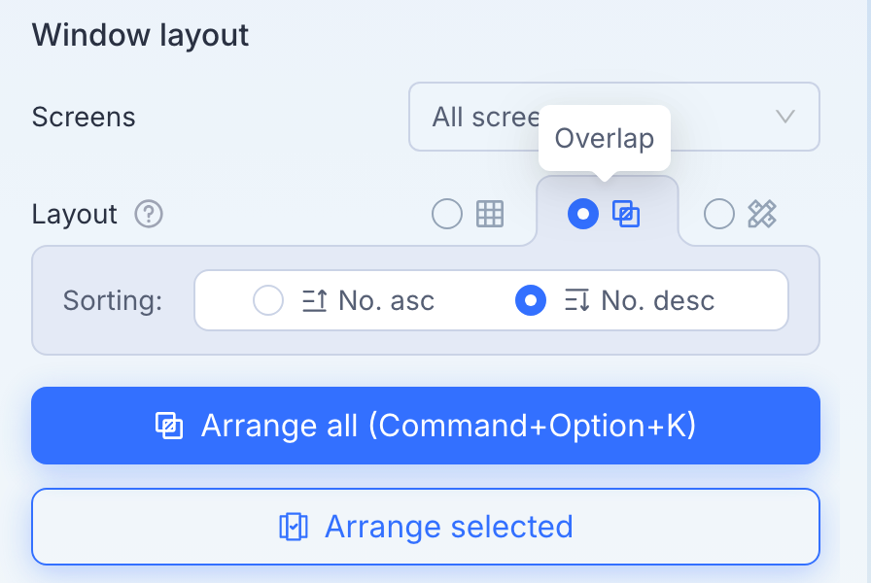Choose the No. asc sorting radio button
This screenshot has height=583, width=871.
point(268,300)
